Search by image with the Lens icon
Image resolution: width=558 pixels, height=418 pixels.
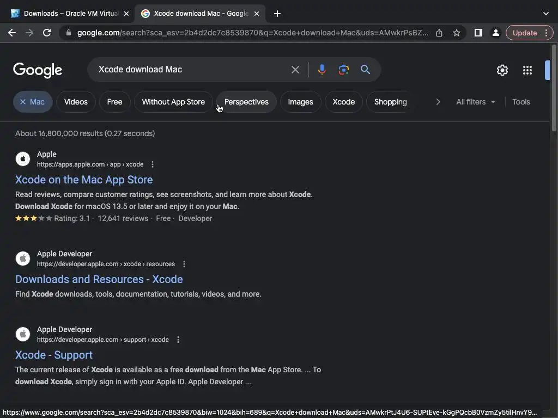pos(343,70)
